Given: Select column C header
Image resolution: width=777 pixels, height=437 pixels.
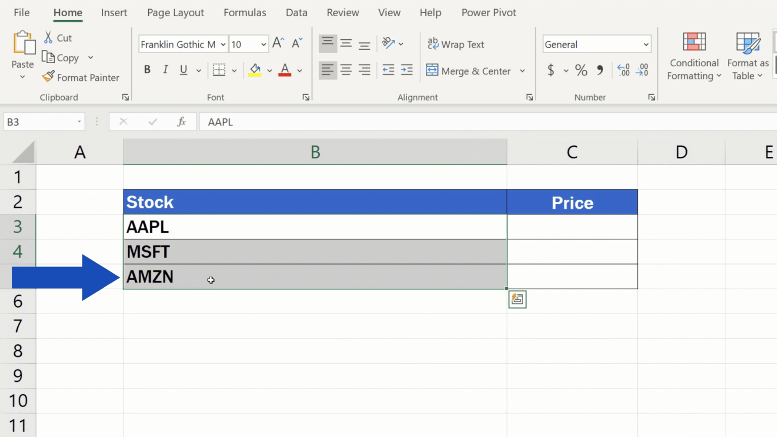Looking at the screenshot, I should click(x=572, y=152).
